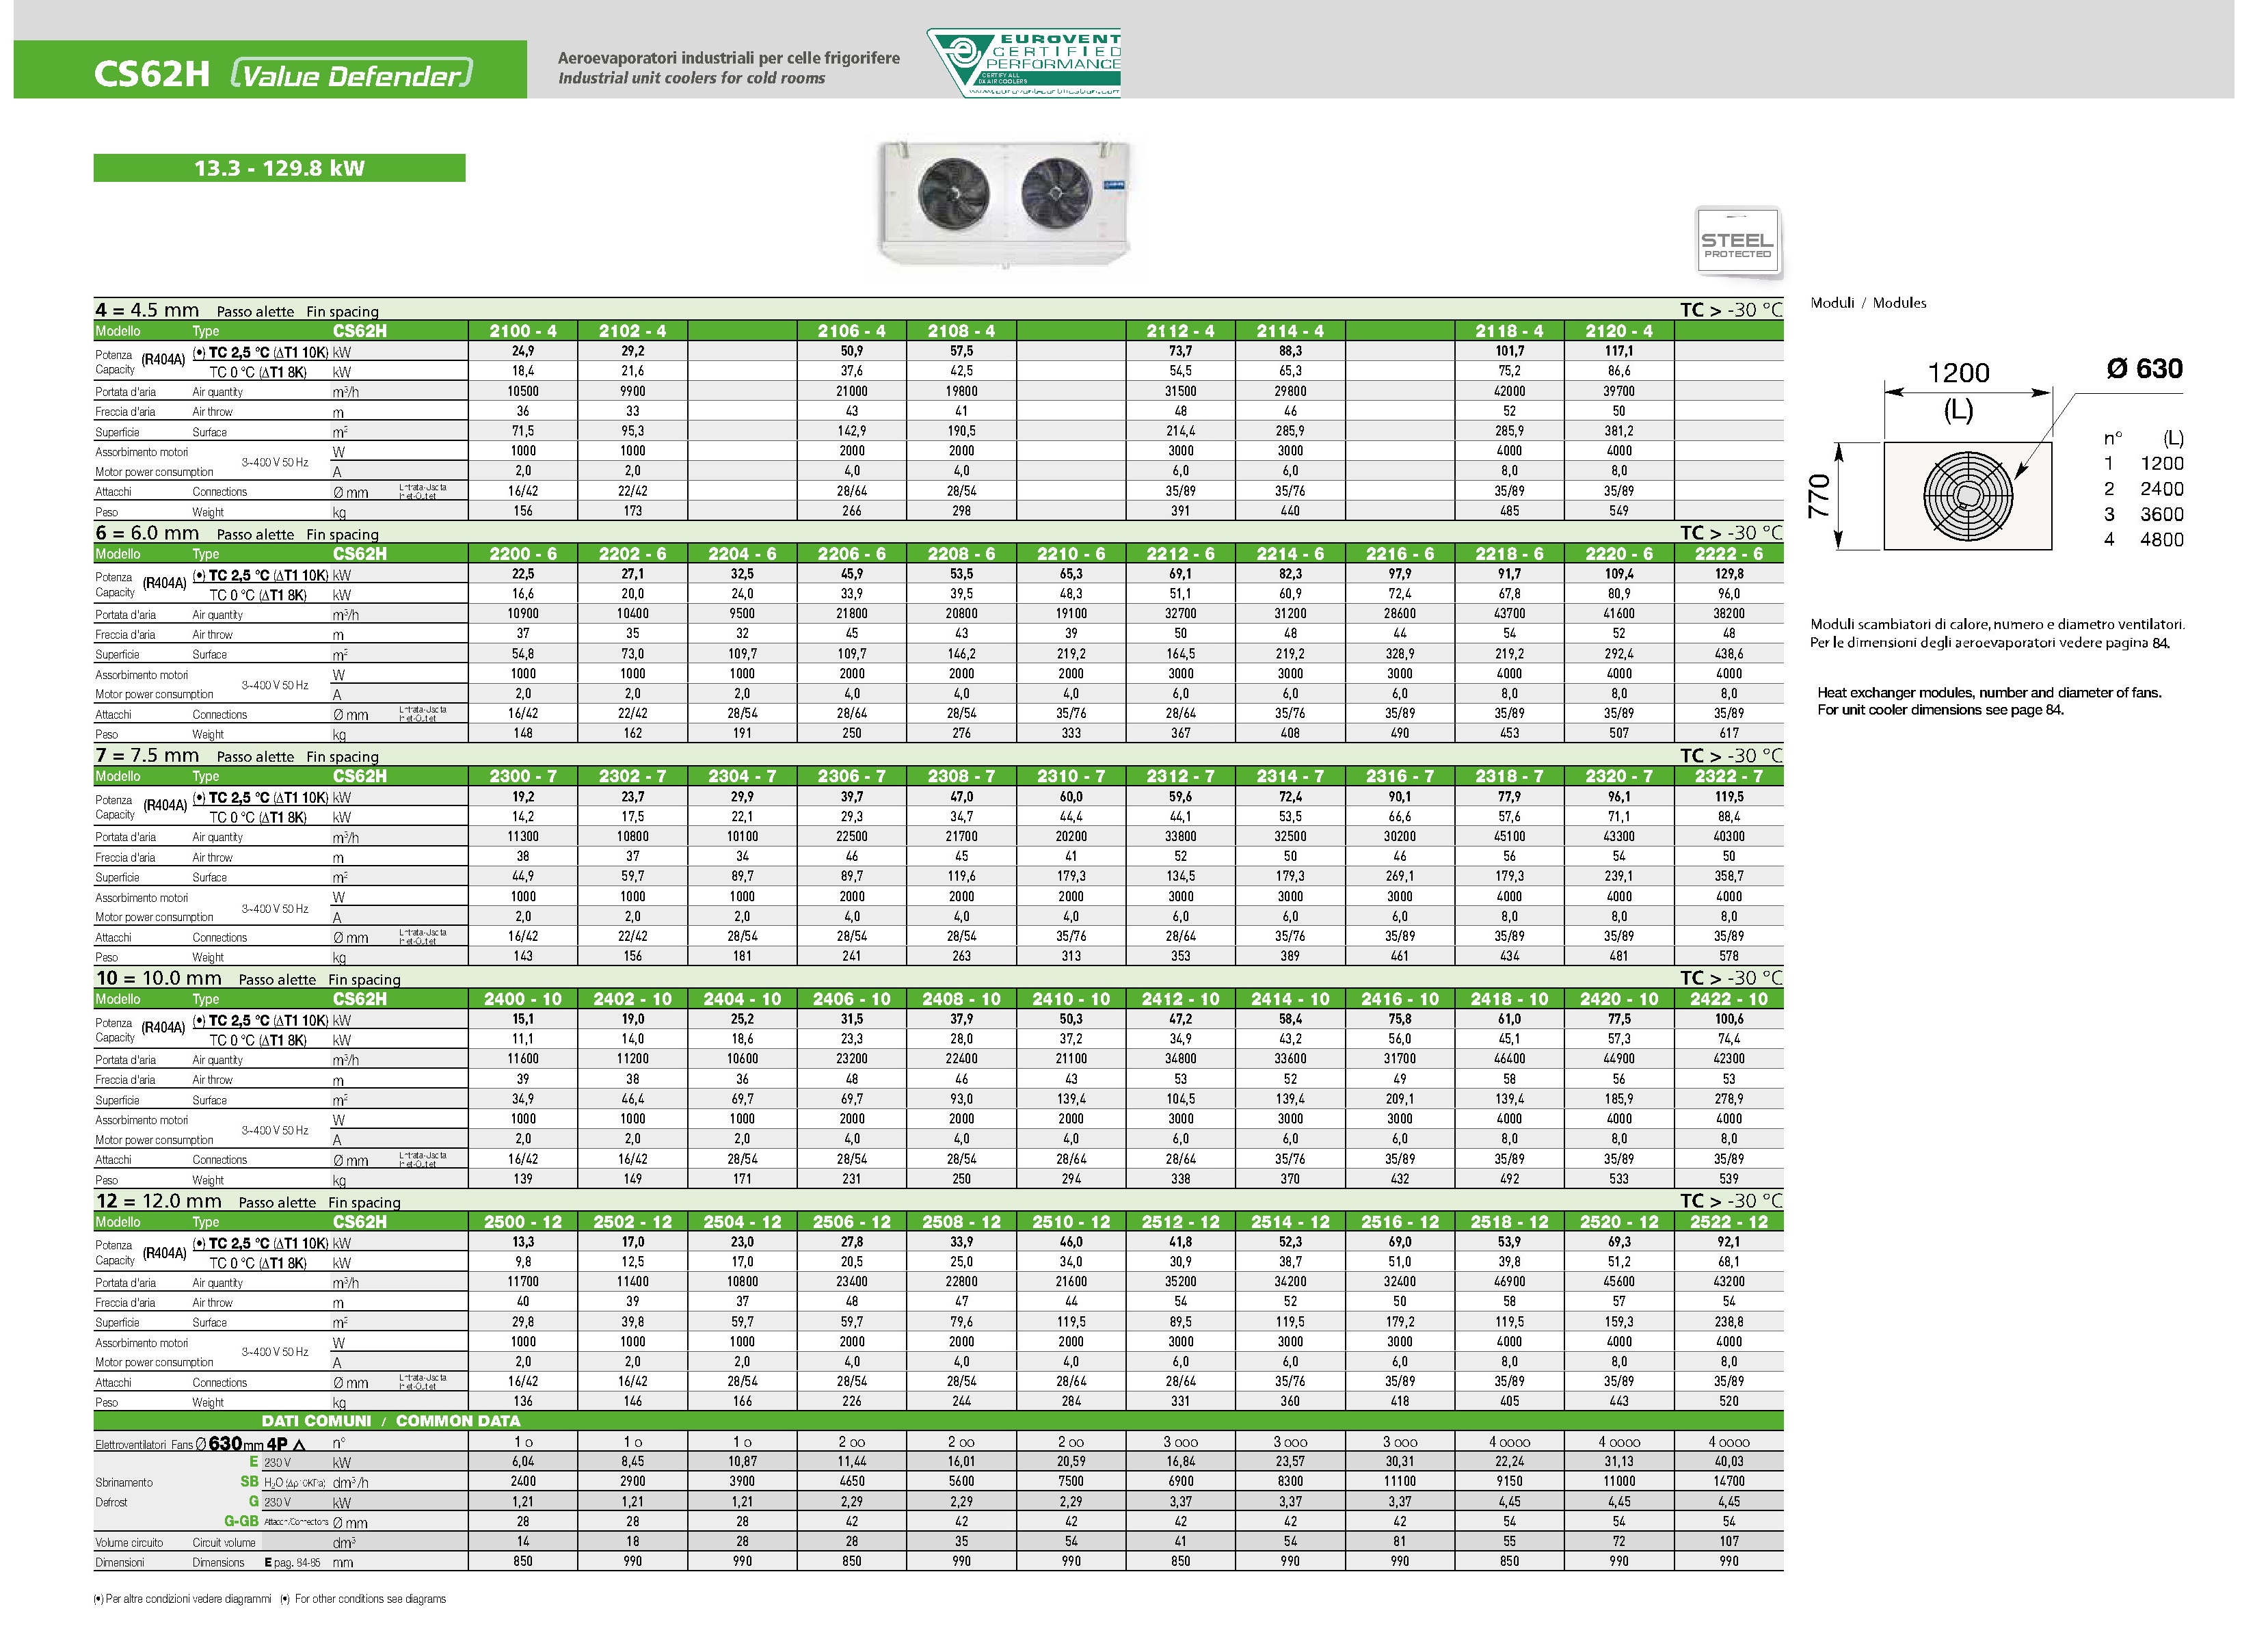Click the 770 height dimension label
The image size is (2268, 1652).
click(x=1819, y=495)
